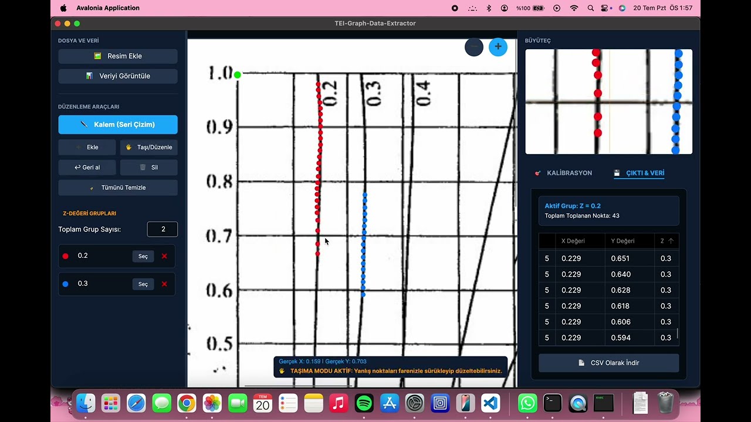751x422 pixels.
Task: Sort table by the Z column arrow
Action: (671, 241)
